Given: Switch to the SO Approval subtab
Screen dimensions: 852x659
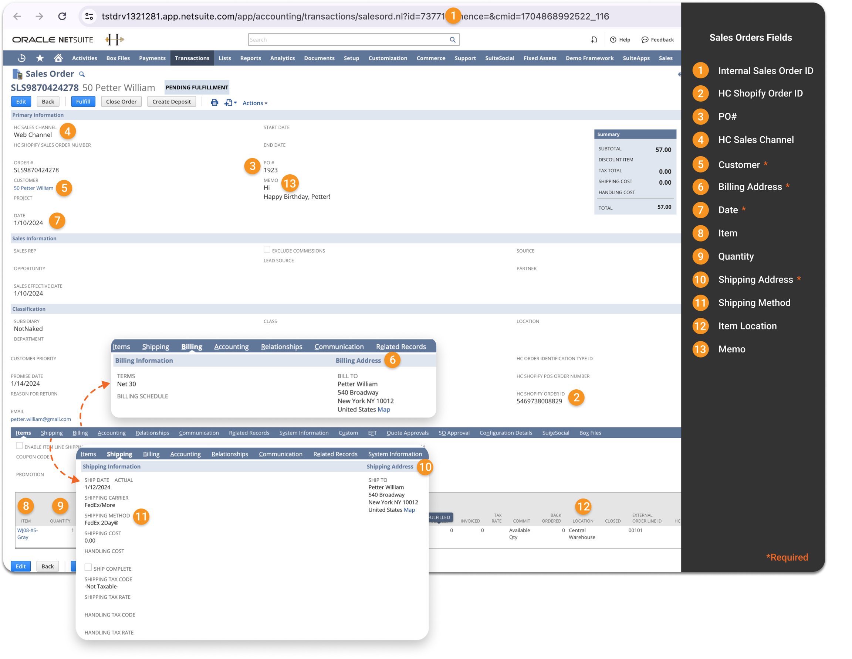Looking at the screenshot, I should (454, 433).
